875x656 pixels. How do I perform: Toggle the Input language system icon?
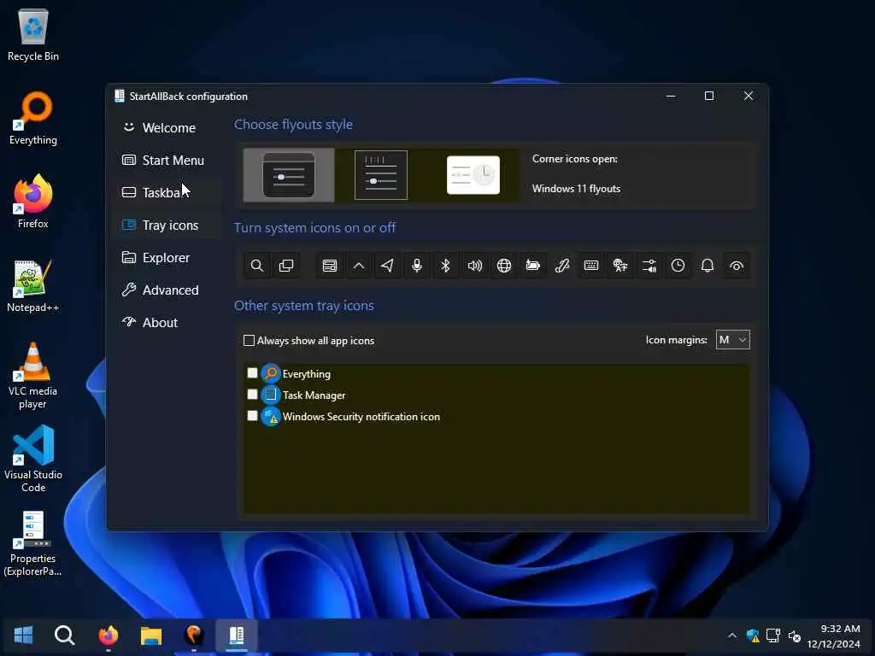click(620, 266)
